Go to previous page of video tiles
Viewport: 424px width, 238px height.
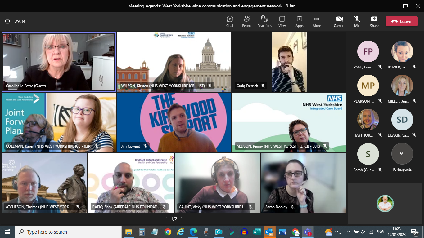tap(165, 219)
